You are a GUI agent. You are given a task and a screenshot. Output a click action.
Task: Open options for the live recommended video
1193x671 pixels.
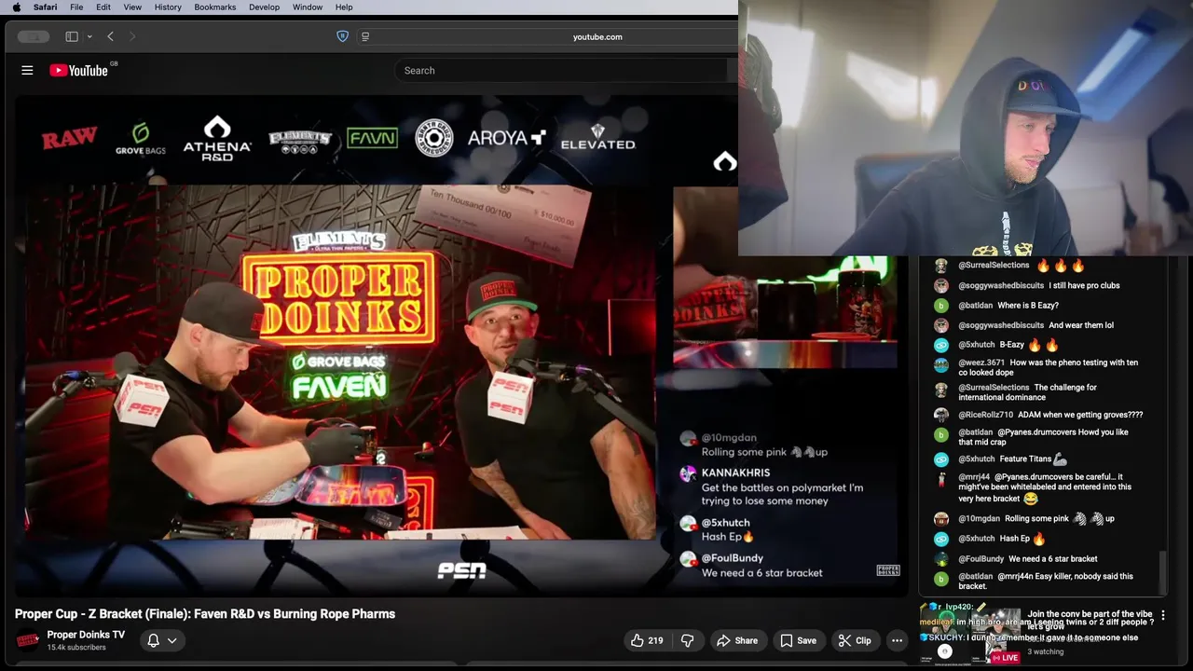[x=1162, y=616]
